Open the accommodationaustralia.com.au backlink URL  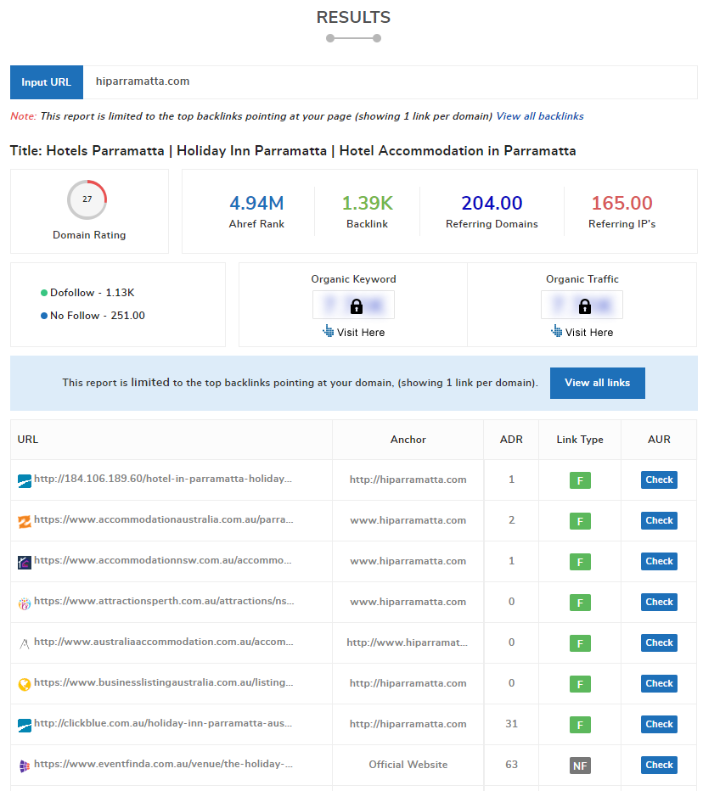tap(164, 519)
